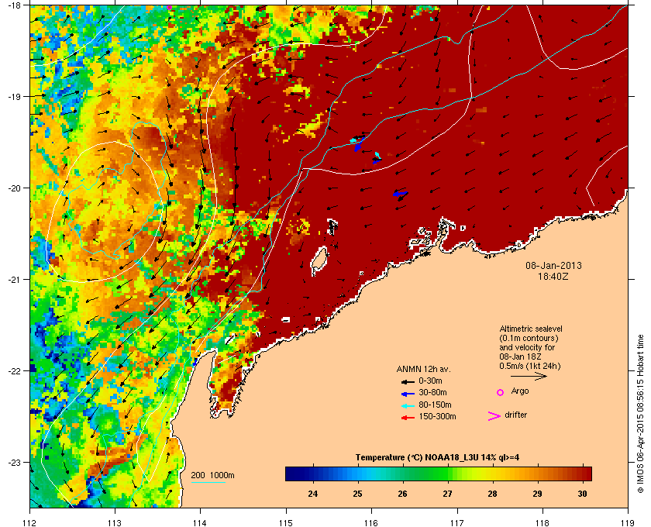Click the longitude axis label 115
Image resolution: width=651 pixels, height=527 pixels.
[286, 522]
